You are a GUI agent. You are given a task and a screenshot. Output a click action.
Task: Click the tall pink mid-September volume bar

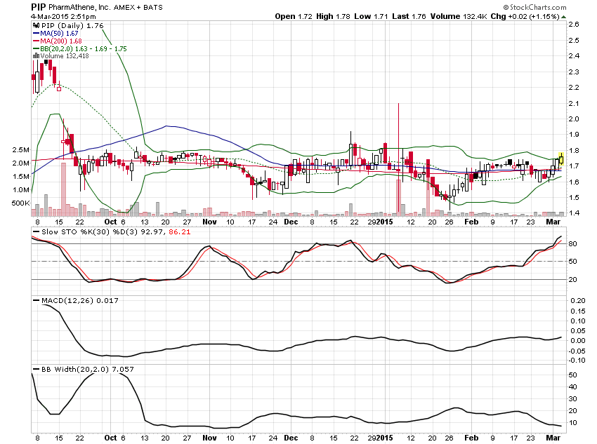coord(64,189)
